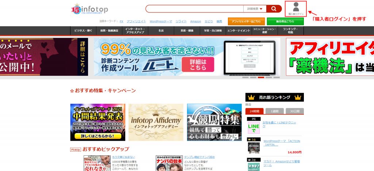
Task: Select the active red carousel indicator
Action: click(x=261, y=77)
